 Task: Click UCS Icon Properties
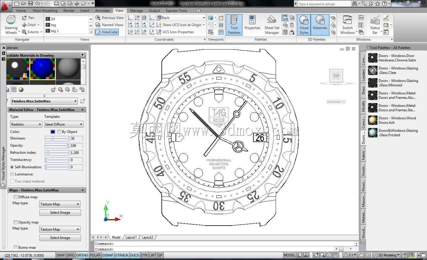(175, 32)
